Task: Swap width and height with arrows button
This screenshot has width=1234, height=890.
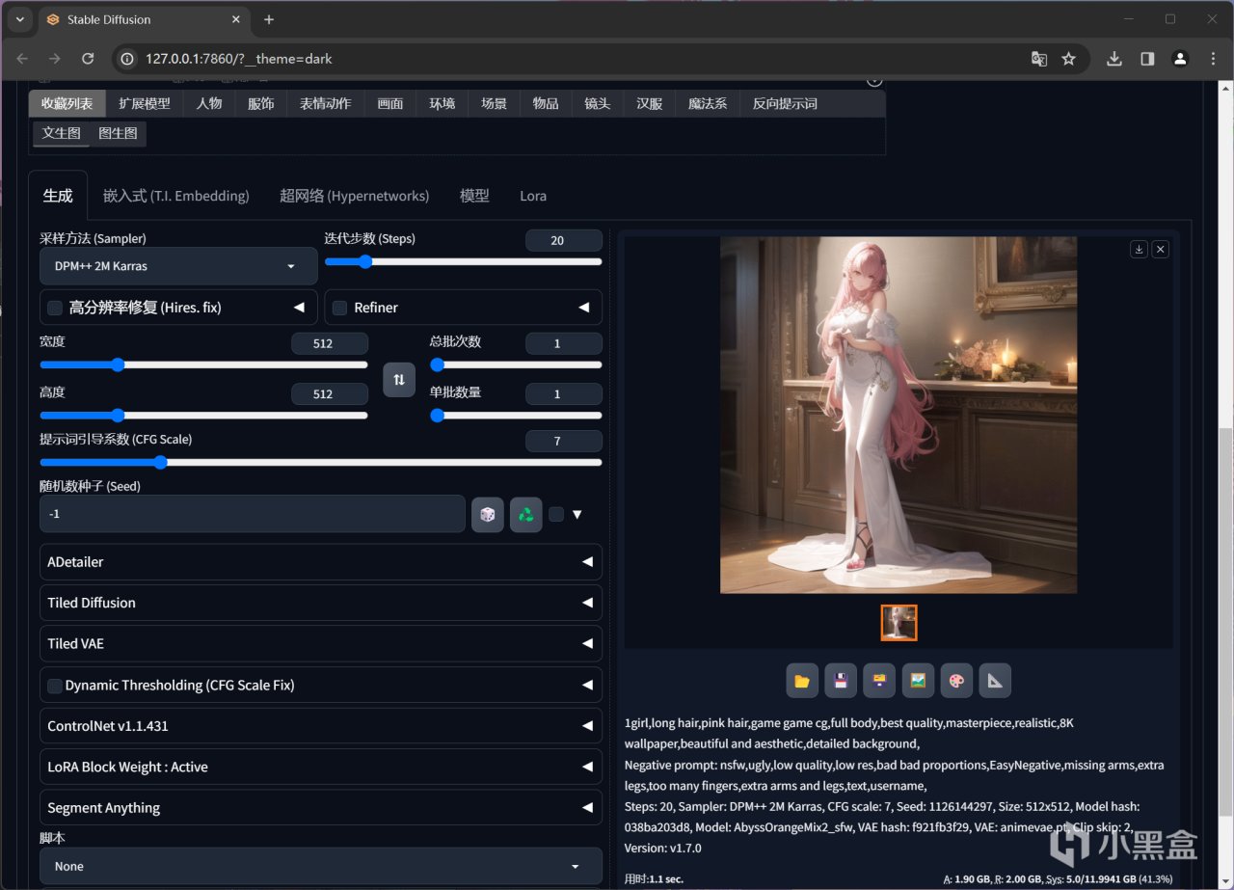Action: coord(399,379)
